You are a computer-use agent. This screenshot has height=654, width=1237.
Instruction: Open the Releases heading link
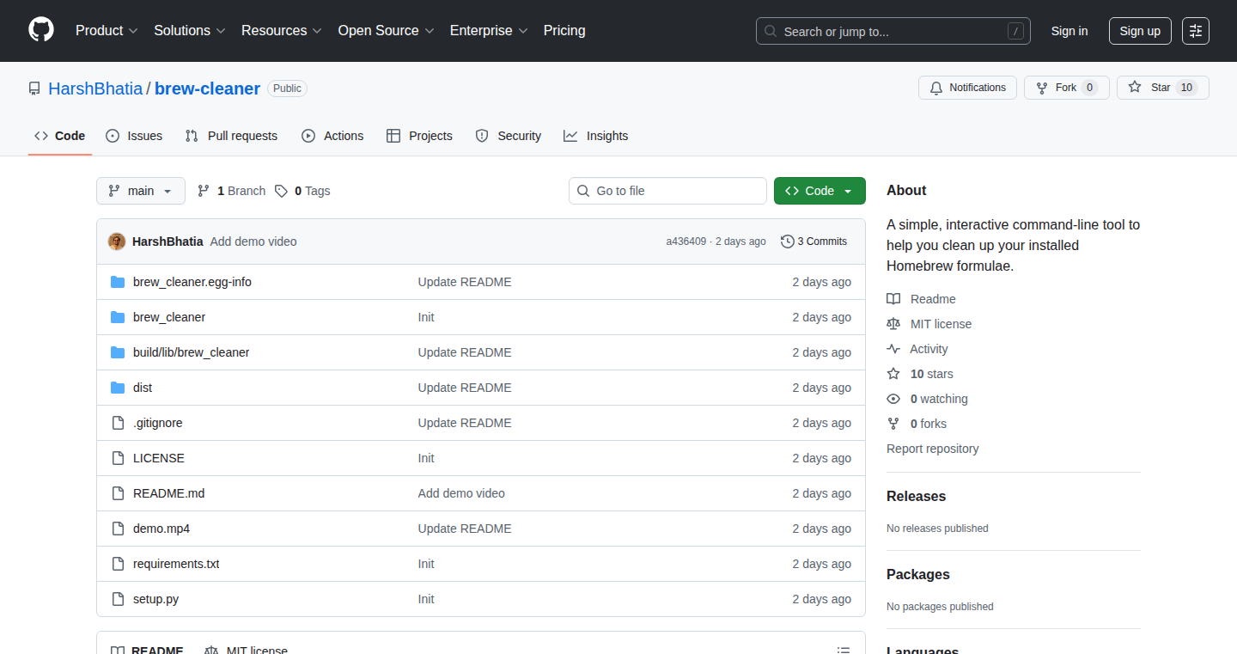click(916, 497)
